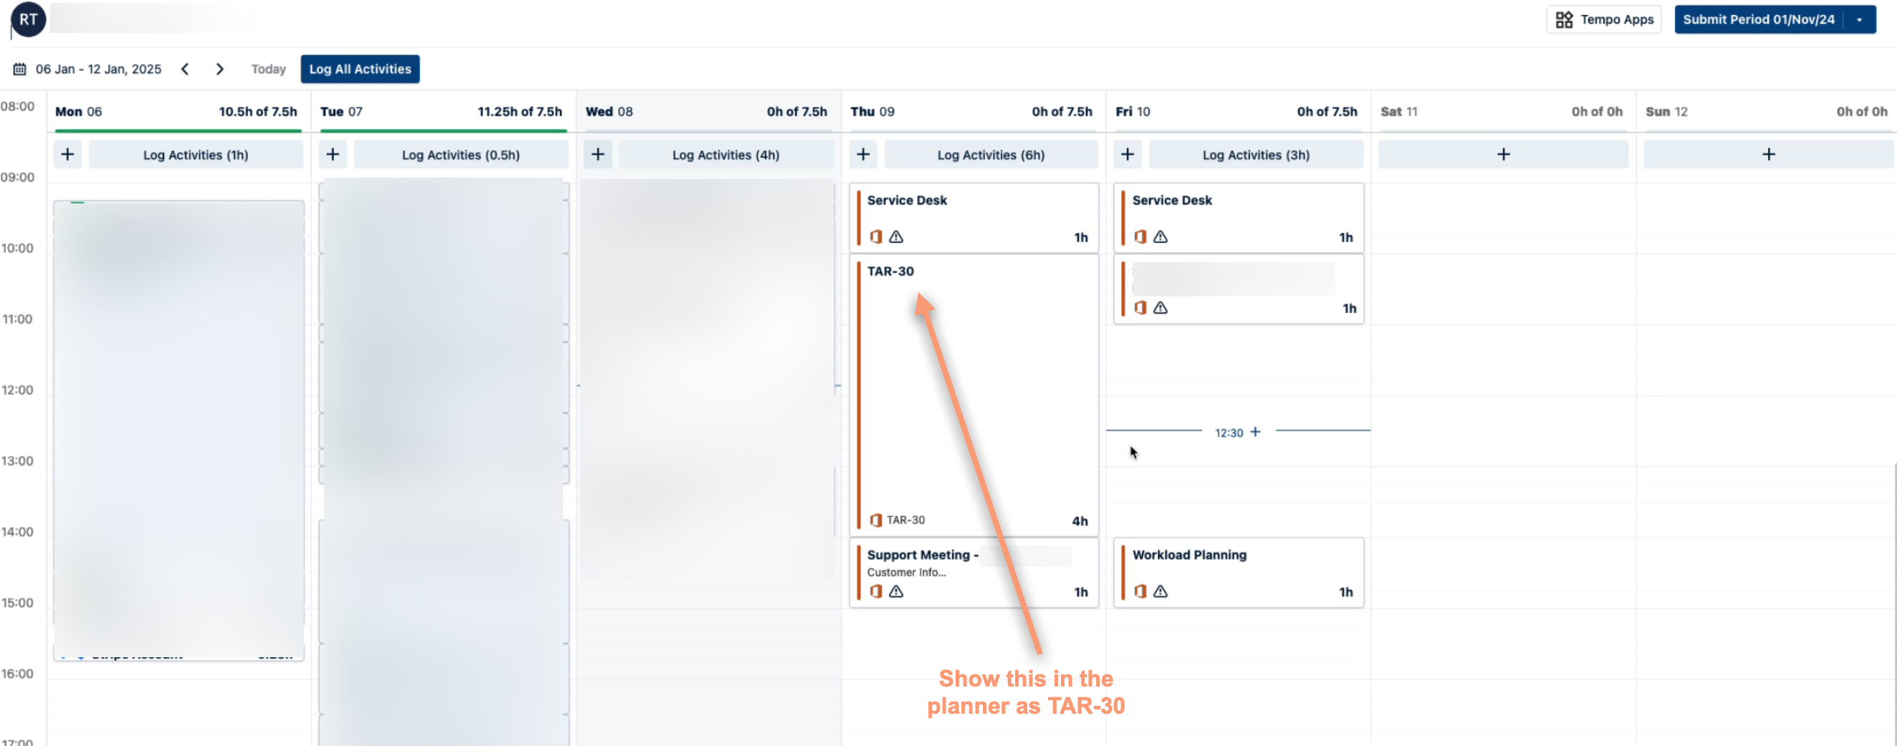Go to previous week with left chevron
This screenshot has width=1897, height=746.
coord(186,69)
